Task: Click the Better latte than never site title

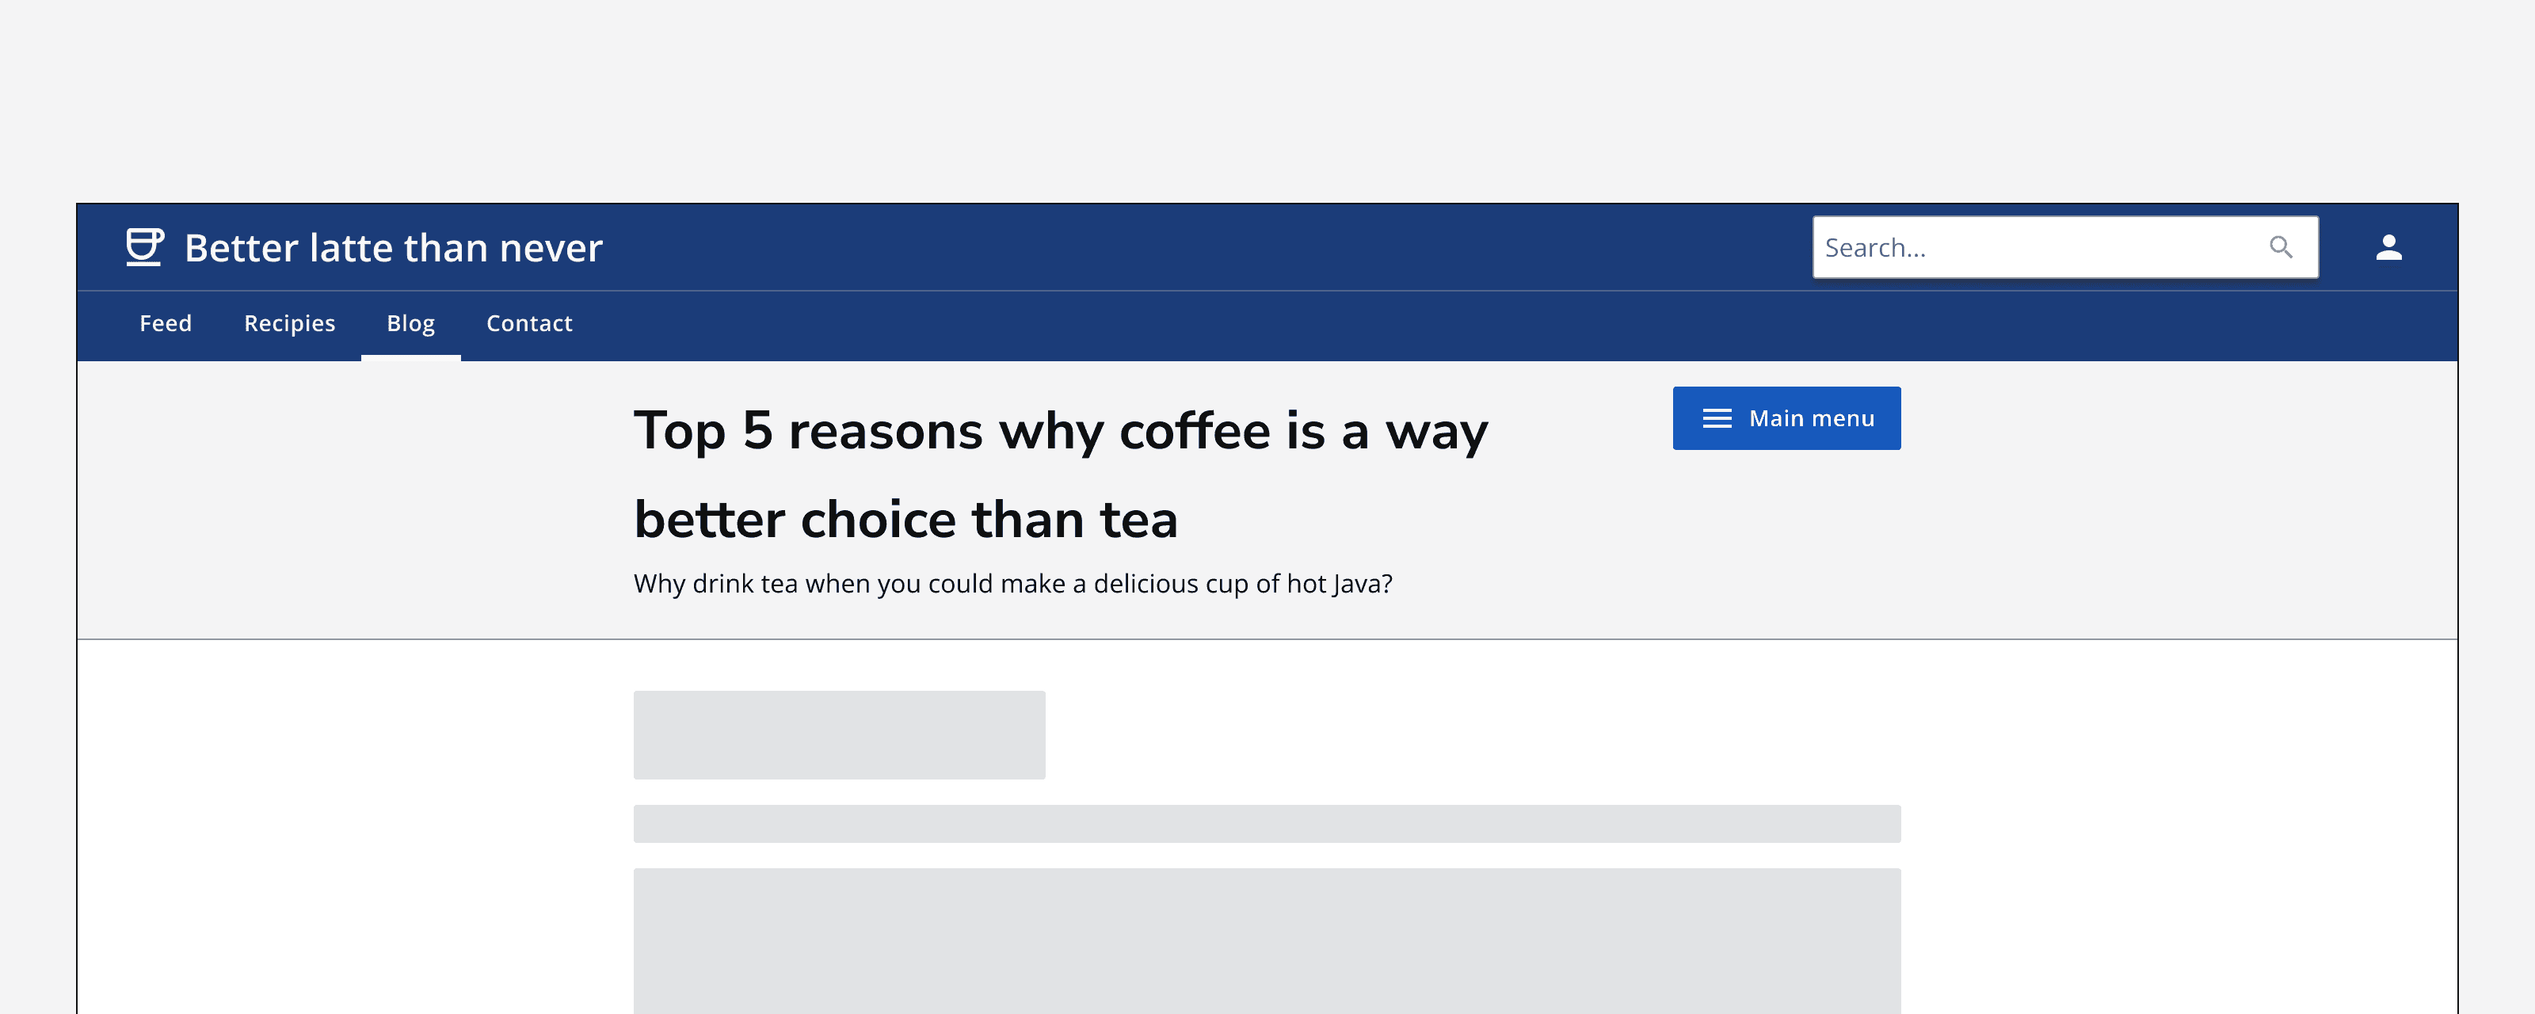Action: click(x=391, y=247)
